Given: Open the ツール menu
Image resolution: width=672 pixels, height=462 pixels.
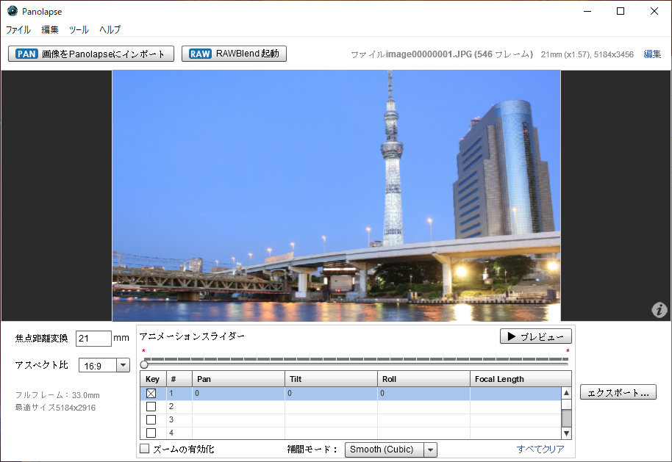Looking at the screenshot, I should pos(79,30).
